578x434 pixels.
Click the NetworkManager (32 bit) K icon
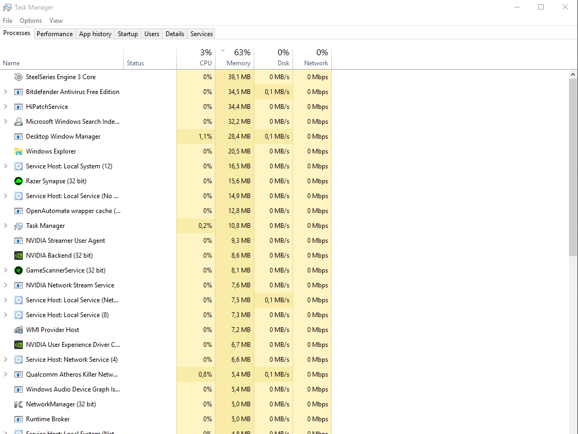19,404
